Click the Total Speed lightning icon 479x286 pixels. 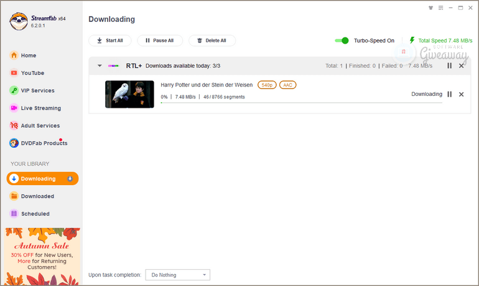(412, 41)
